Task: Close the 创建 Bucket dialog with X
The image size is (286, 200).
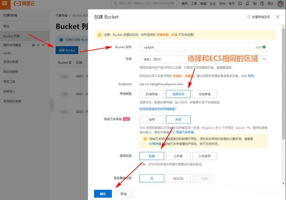Action: click(x=277, y=17)
